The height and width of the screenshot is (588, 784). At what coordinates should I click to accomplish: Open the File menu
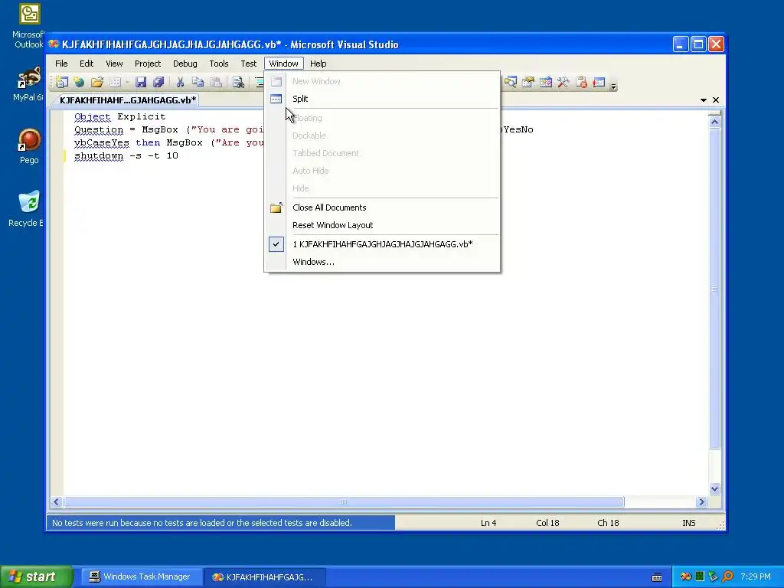61,64
